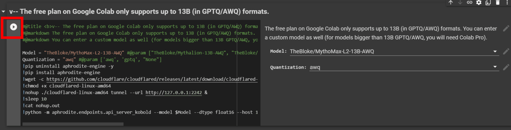This screenshot has width=511, height=130.
Task: Move cell down with the down arrow
Action: pos(460,2)
